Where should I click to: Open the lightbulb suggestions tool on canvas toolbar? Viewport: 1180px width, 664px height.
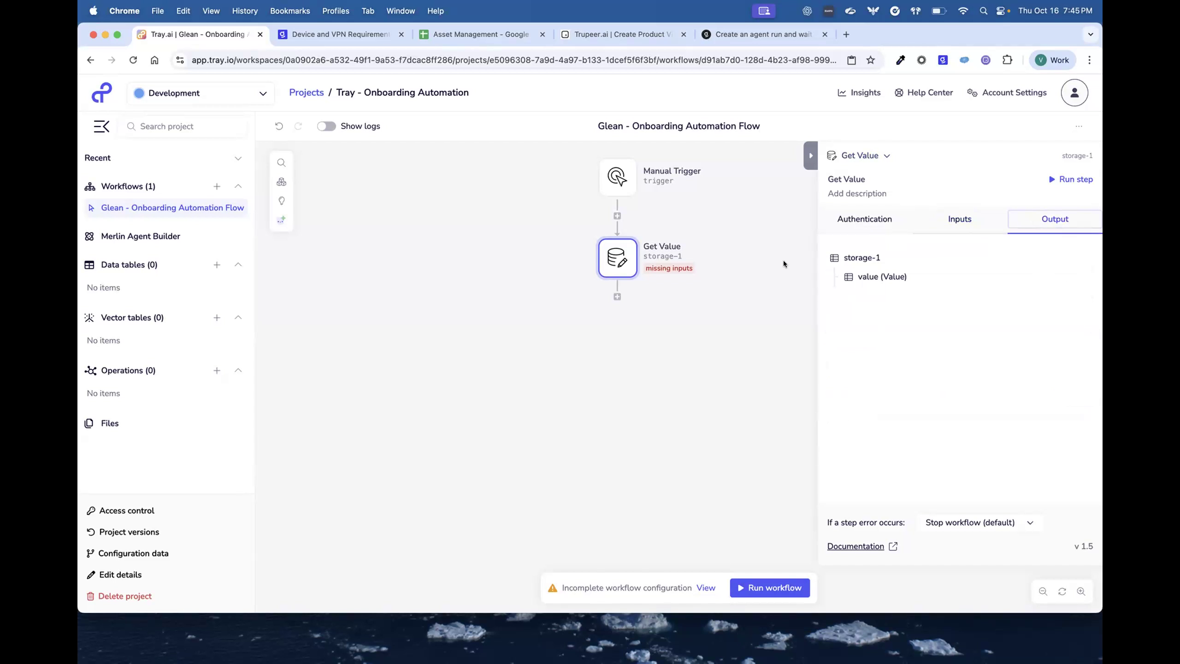point(281,201)
